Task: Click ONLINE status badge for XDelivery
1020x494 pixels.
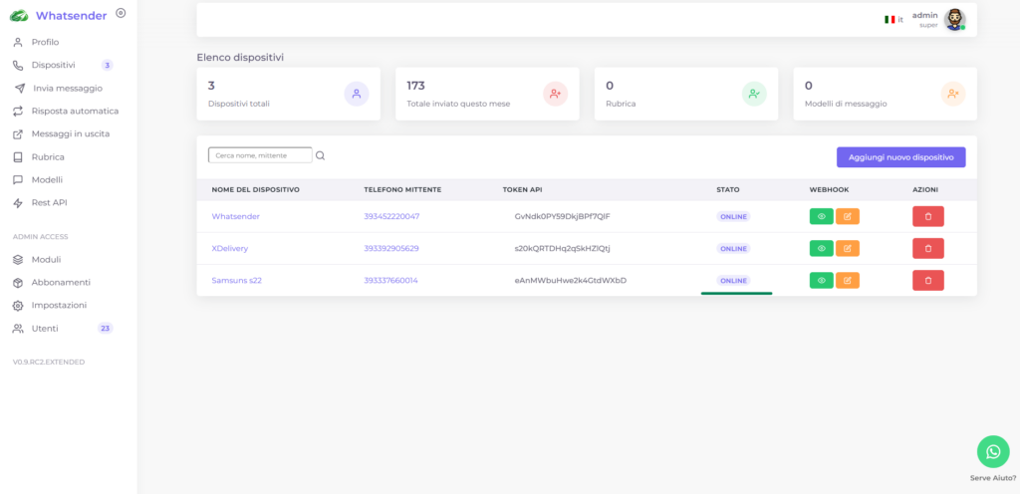Action: click(733, 248)
